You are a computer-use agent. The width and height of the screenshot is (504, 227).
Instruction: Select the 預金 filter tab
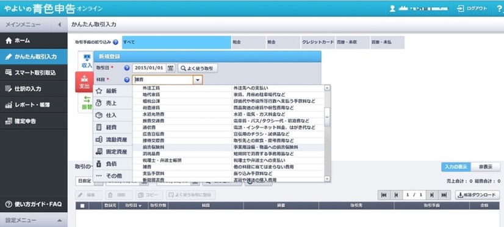283,43
